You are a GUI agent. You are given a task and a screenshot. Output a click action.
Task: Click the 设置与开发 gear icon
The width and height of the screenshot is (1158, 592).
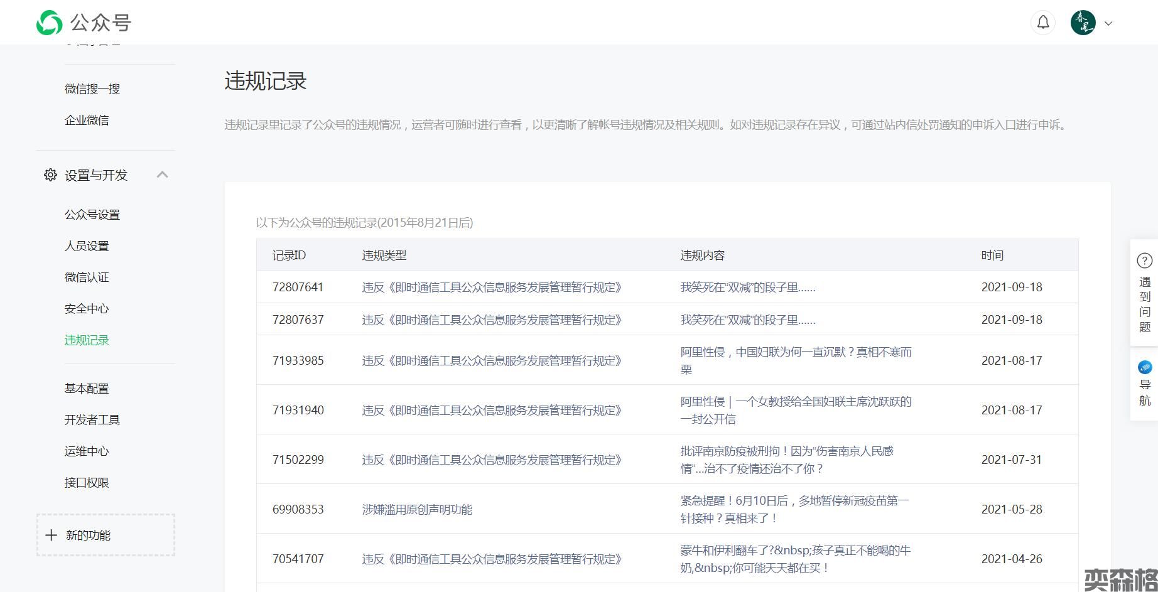coord(50,175)
